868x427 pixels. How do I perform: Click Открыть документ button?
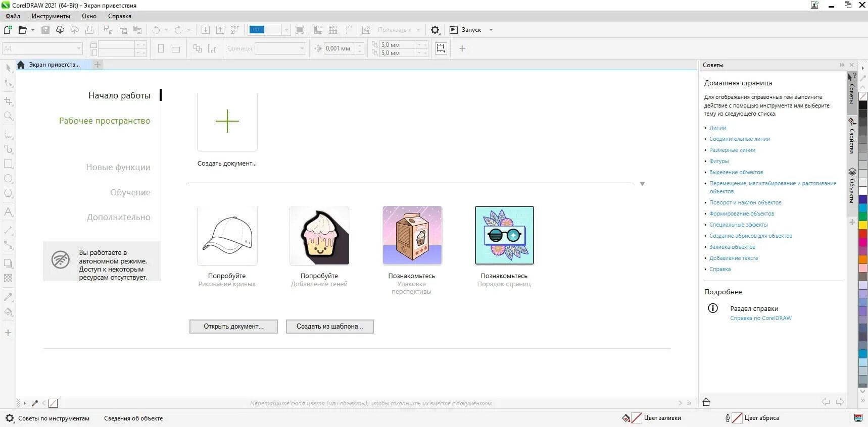click(x=233, y=327)
